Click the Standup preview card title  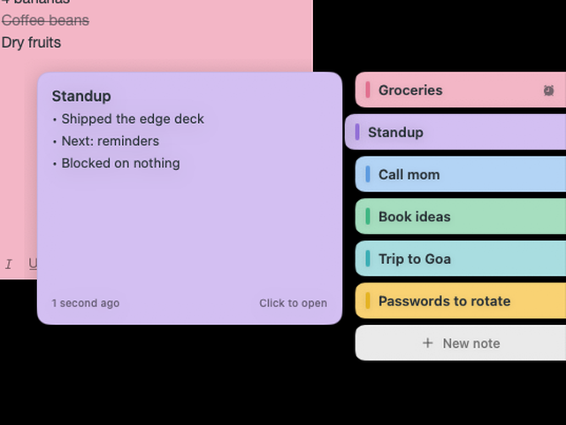tap(81, 97)
